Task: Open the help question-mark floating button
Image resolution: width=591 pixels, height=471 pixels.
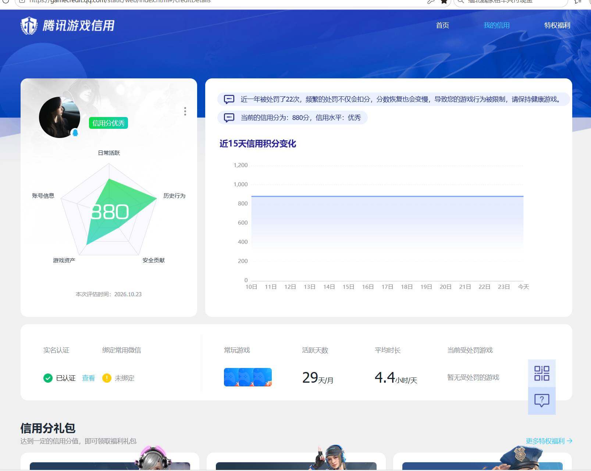Action: [542, 401]
